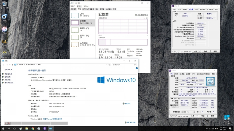
Task: Launch the League of Legends desktop shortcut
Action: [5, 43]
